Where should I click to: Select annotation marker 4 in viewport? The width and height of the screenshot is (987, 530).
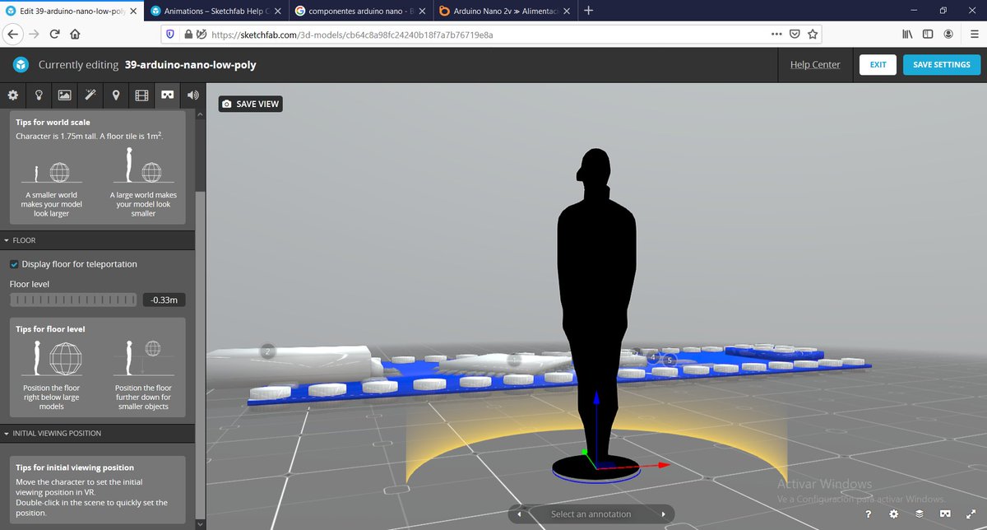[654, 357]
